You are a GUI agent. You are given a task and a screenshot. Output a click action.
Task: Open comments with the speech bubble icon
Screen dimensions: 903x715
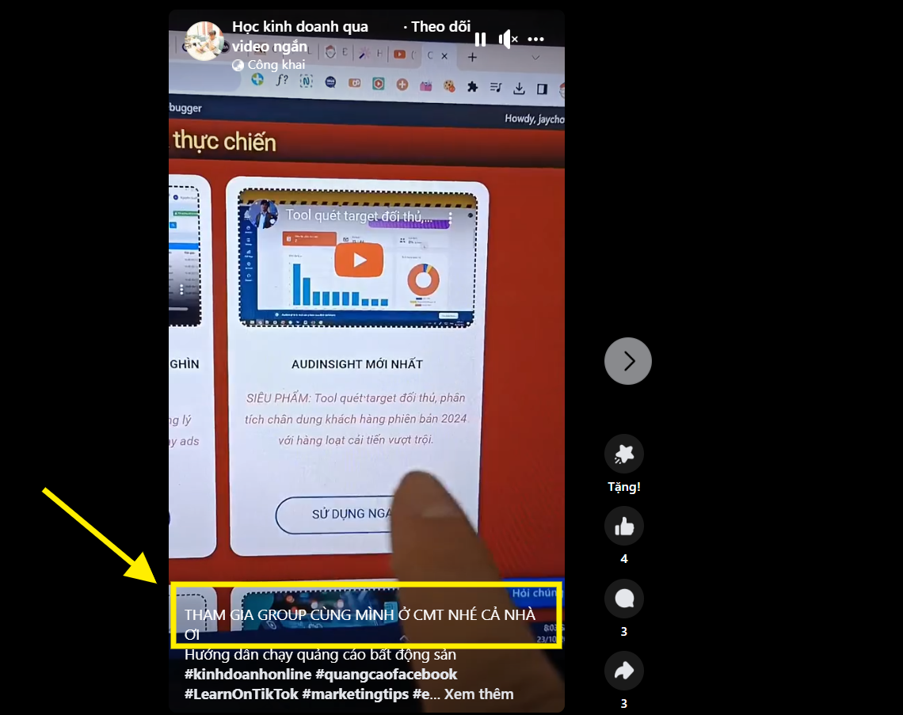(623, 599)
